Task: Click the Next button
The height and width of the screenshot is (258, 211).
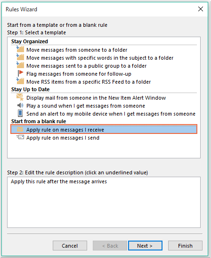Action: pos(145,246)
